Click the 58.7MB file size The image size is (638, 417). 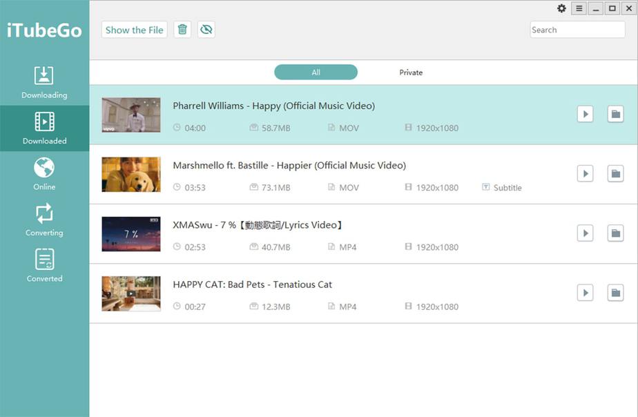pyautogui.click(x=276, y=128)
